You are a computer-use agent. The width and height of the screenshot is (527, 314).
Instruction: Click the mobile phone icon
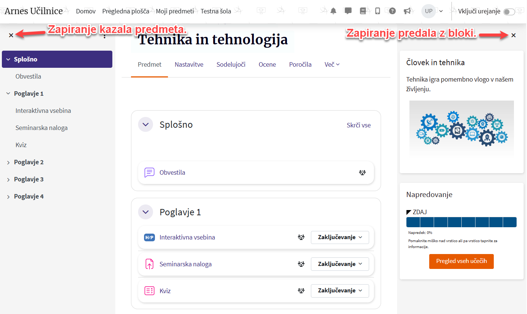(377, 11)
